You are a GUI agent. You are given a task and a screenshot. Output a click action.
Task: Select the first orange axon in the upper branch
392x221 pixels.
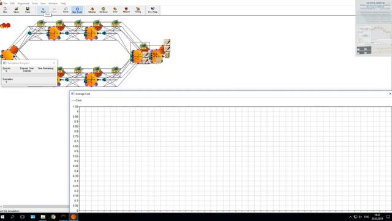click(x=54, y=33)
